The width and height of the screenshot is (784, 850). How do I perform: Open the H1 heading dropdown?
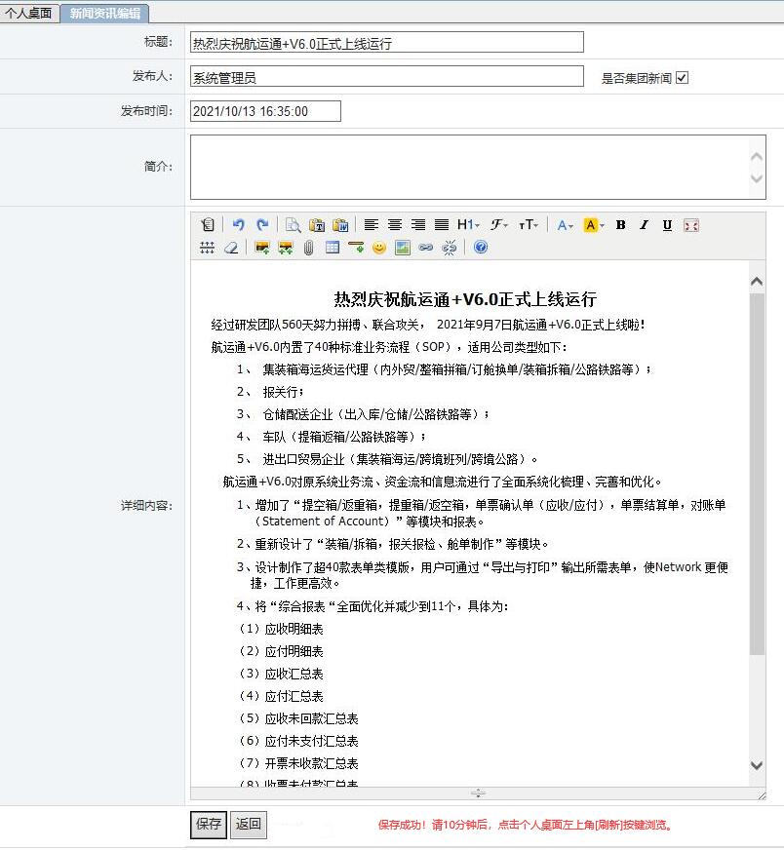click(468, 225)
